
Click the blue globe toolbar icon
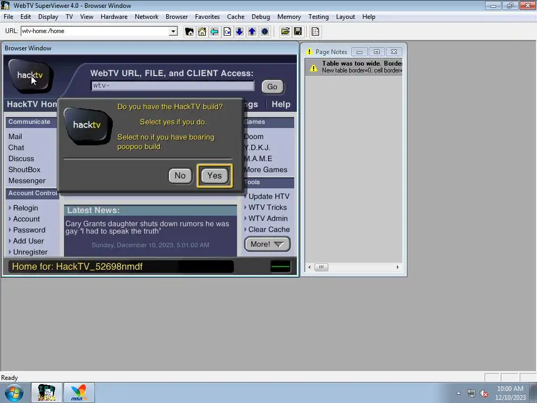pyautogui.click(x=265, y=31)
